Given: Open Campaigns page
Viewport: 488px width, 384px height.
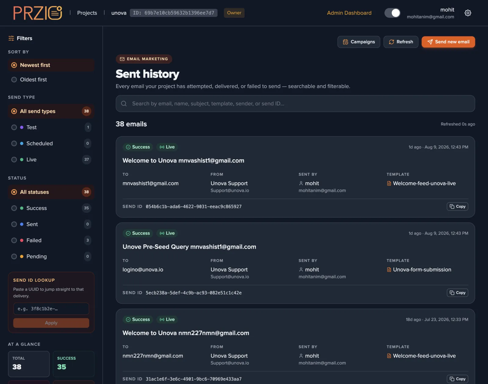Looking at the screenshot, I should 359,42.
